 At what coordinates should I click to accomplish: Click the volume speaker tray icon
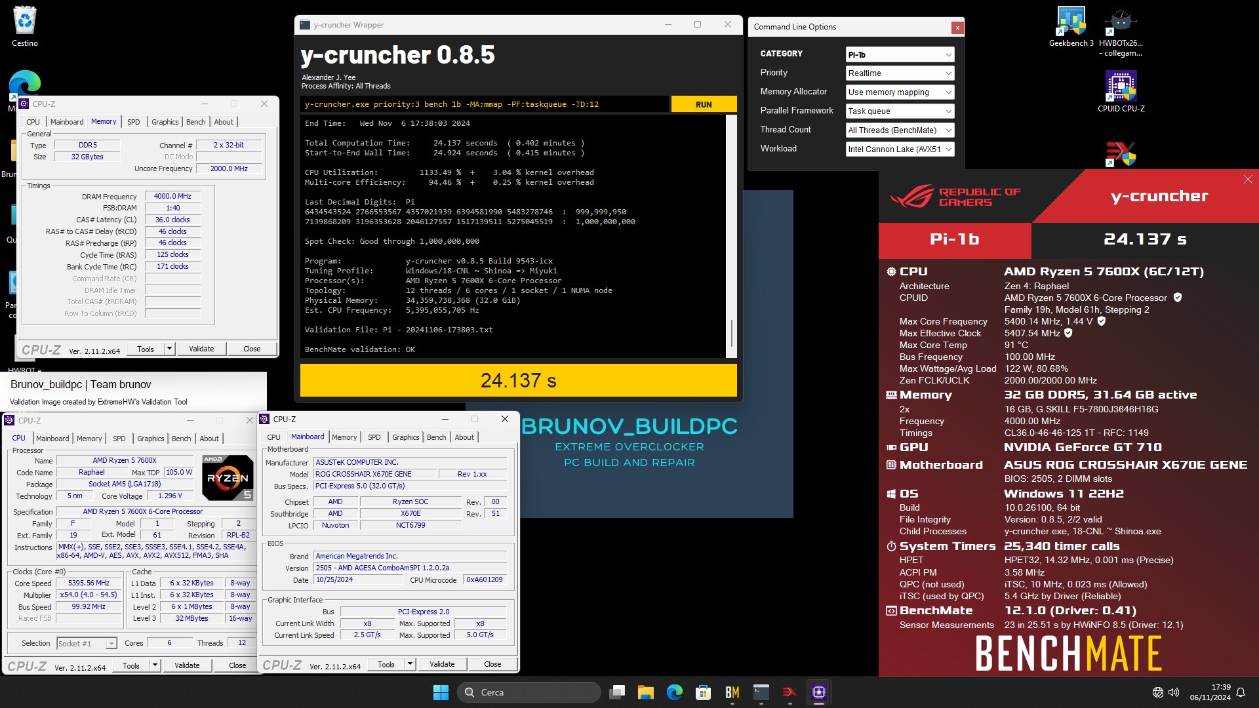[1174, 692]
